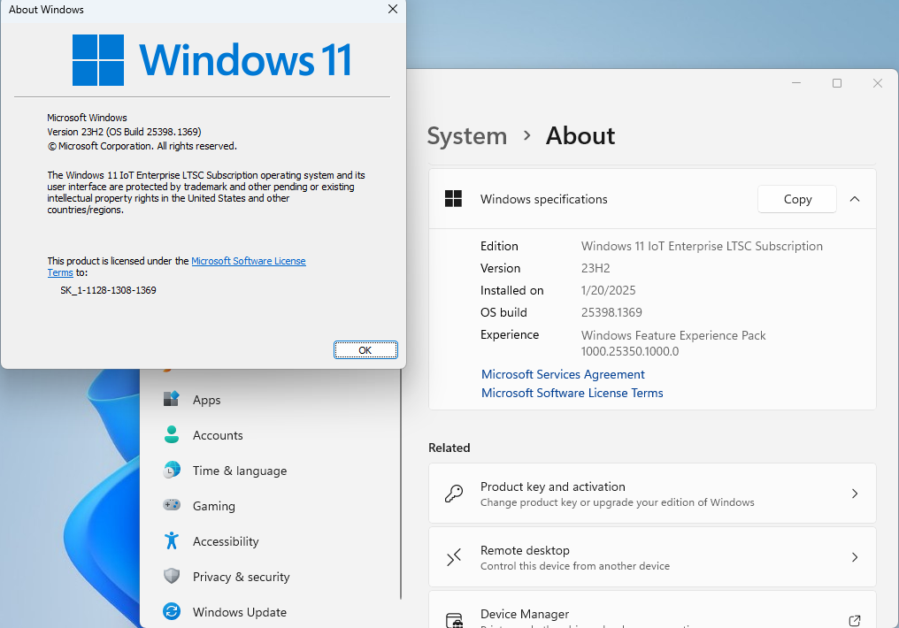Expand Product key and activation chevron
This screenshot has height=628, width=899.
[854, 494]
